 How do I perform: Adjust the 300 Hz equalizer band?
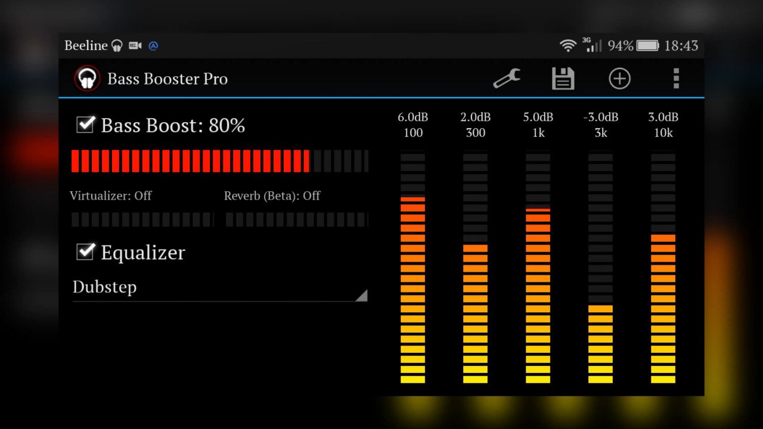[476, 268]
